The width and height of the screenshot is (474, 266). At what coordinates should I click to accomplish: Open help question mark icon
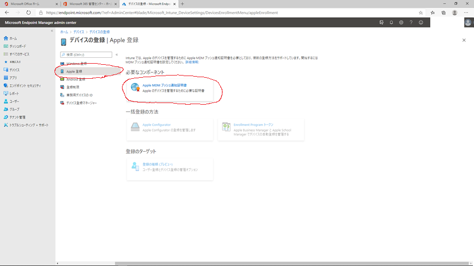[411, 22]
